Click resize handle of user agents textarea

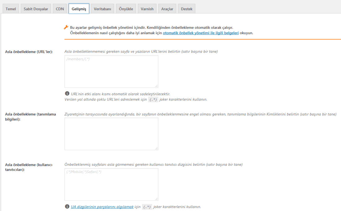coord(156,199)
